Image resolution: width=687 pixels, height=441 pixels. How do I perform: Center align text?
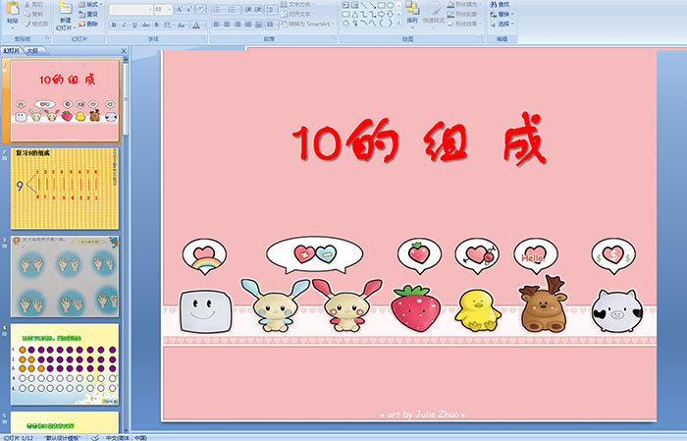(227, 25)
